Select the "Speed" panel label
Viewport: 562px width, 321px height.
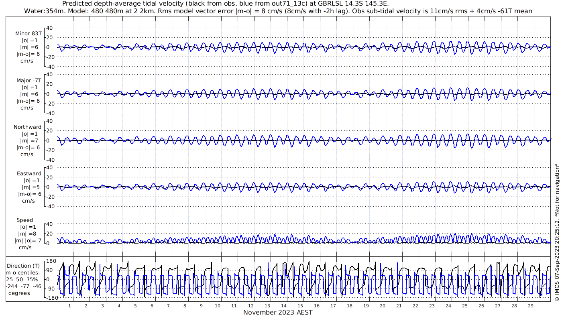24,220
